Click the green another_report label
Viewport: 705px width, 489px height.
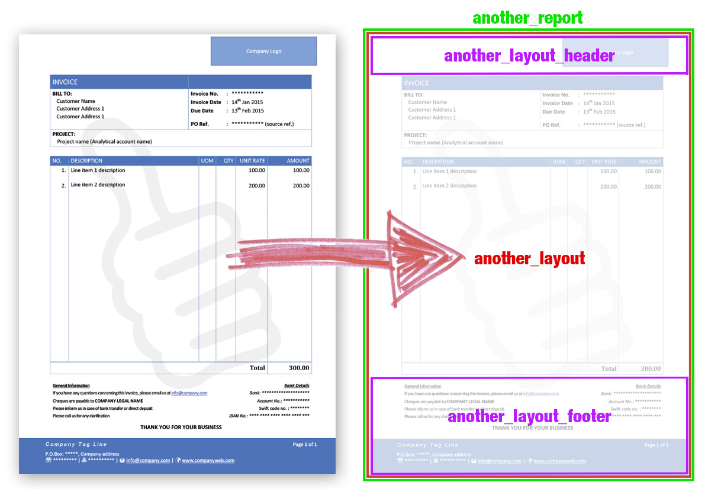click(527, 18)
